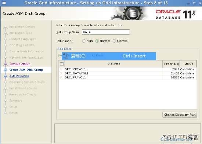This screenshot has height=144, width=202.
Task: Click the ORCL:CRSVOL1 disk path text
Action: pyautogui.click(x=75, y=69)
